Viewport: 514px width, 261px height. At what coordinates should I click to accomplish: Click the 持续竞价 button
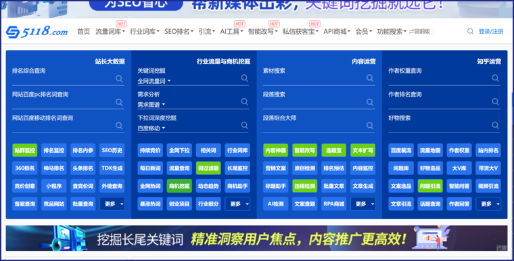150,150
